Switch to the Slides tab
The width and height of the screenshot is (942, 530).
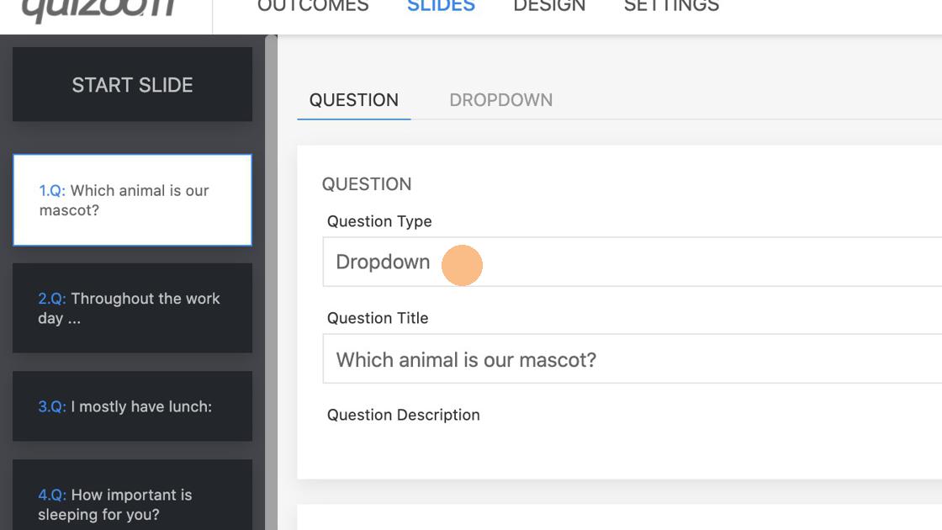click(441, 6)
